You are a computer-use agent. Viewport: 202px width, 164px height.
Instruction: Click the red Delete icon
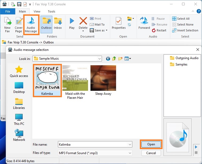pos(83,21)
